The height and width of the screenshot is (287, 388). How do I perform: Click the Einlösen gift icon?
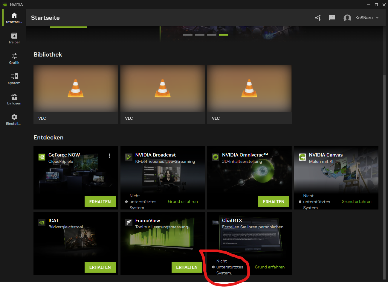coord(14,97)
